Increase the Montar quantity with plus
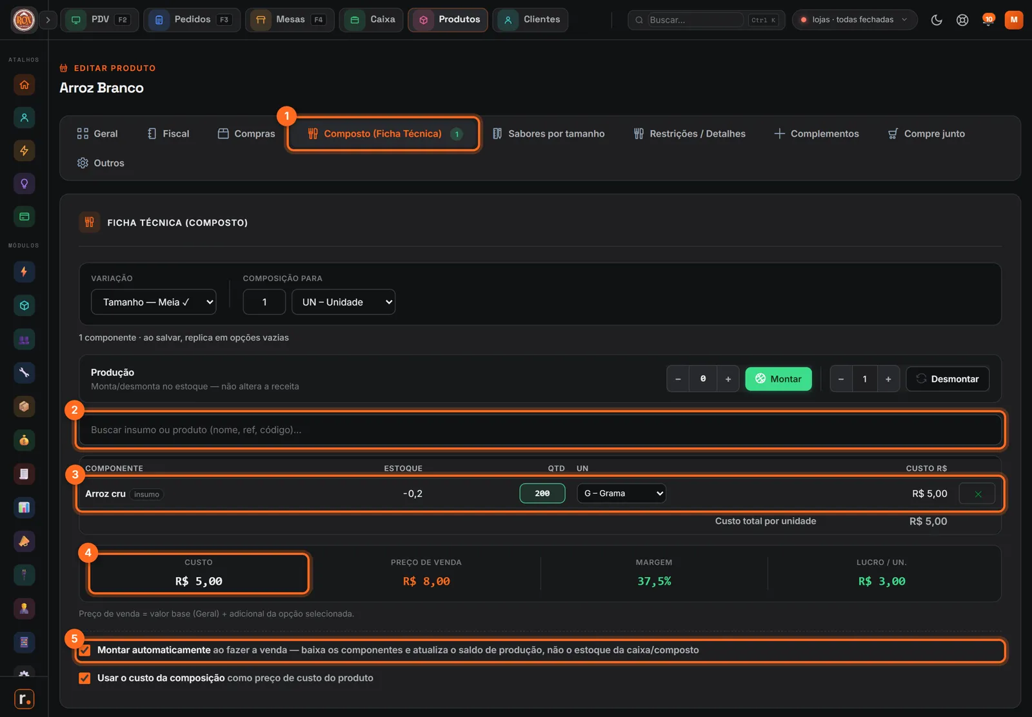Viewport: 1032px width, 717px height. pyautogui.click(x=728, y=379)
